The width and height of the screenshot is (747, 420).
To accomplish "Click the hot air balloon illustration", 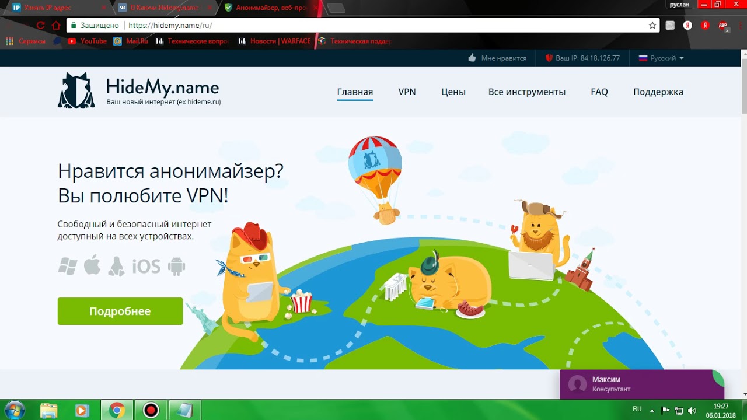I will click(x=376, y=180).
